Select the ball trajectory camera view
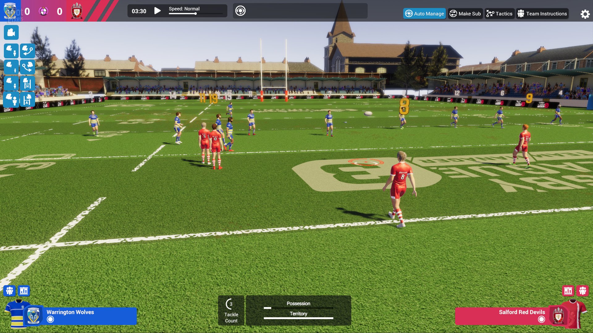593x333 pixels. [x=27, y=51]
